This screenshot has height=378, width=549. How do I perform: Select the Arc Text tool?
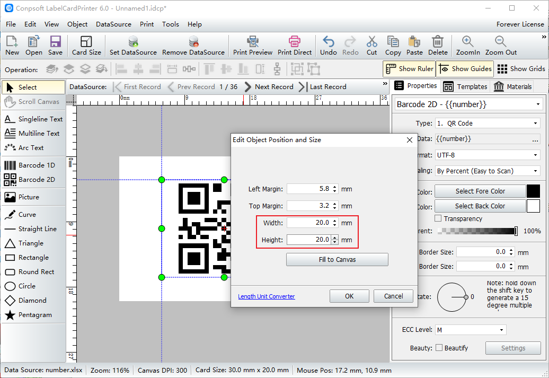coord(33,148)
